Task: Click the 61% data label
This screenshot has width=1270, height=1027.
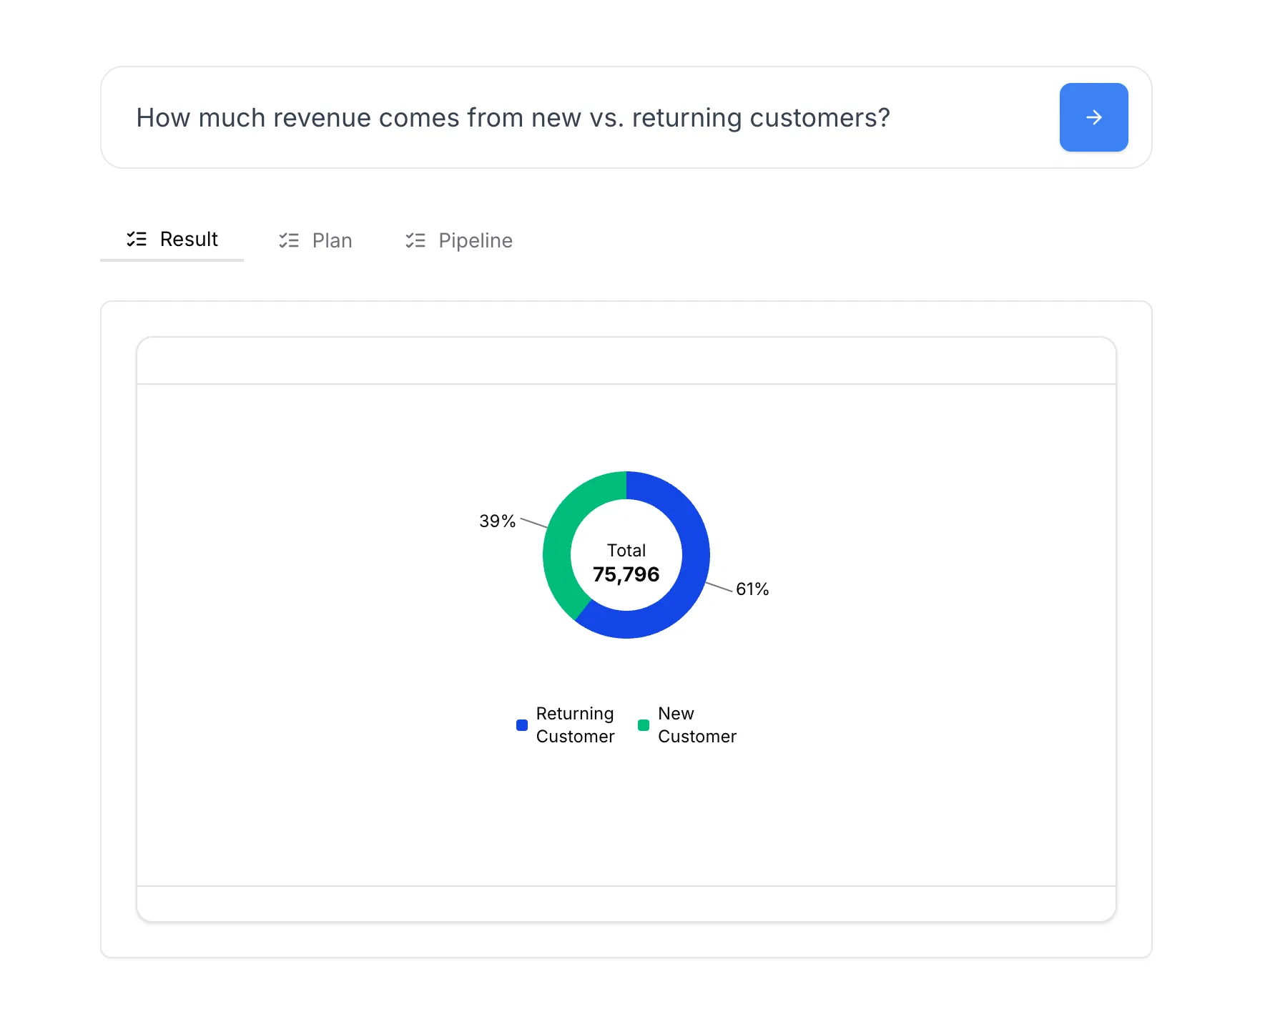Action: click(752, 589)
